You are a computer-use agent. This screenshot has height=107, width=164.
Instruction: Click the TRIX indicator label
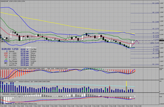point(57,69)
